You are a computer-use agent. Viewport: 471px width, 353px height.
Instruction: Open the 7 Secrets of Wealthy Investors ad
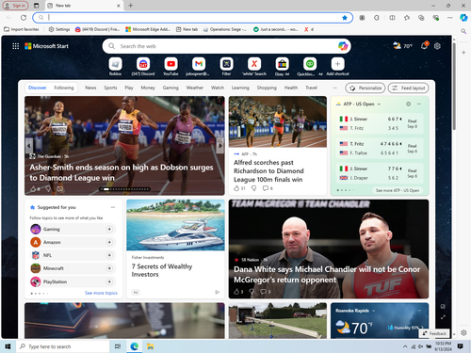[x=175, y=249]
